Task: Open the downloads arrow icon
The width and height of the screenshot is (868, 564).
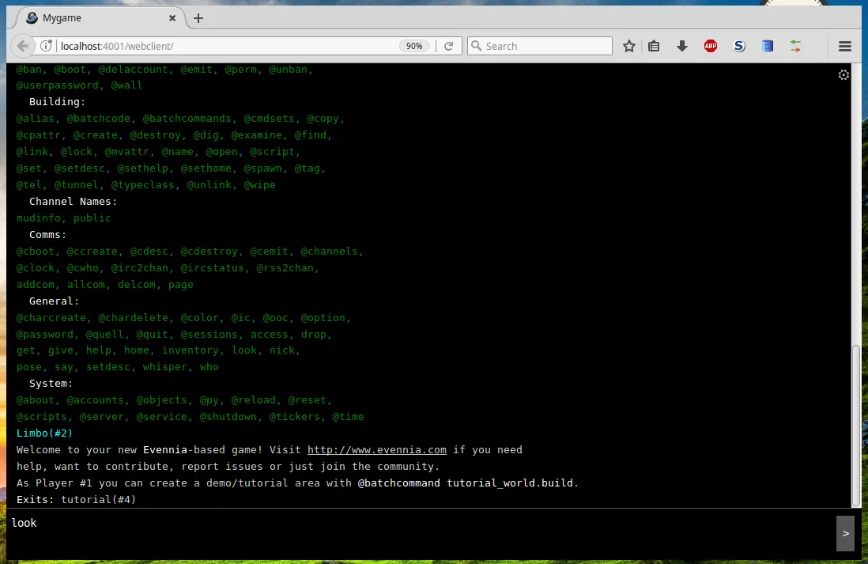Action: tap(682, 46)
